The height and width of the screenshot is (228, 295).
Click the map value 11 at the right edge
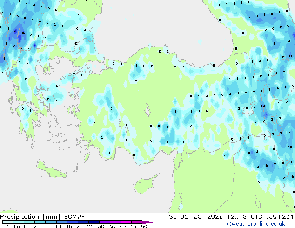(290, 56)
